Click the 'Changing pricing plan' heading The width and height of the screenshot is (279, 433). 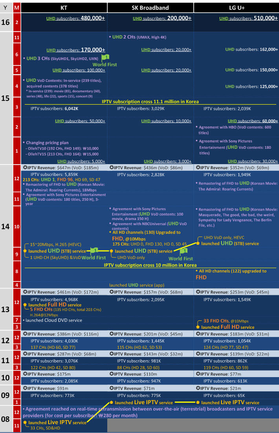coord(46,143)
